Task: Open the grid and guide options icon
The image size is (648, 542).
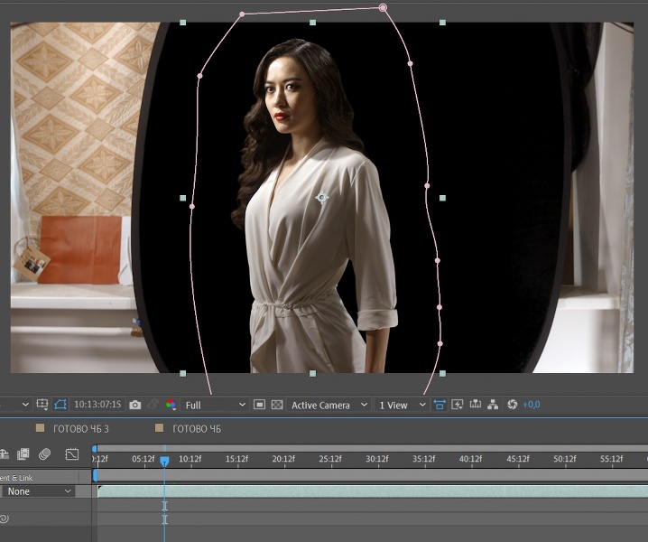Action: [x=42, y=405]
